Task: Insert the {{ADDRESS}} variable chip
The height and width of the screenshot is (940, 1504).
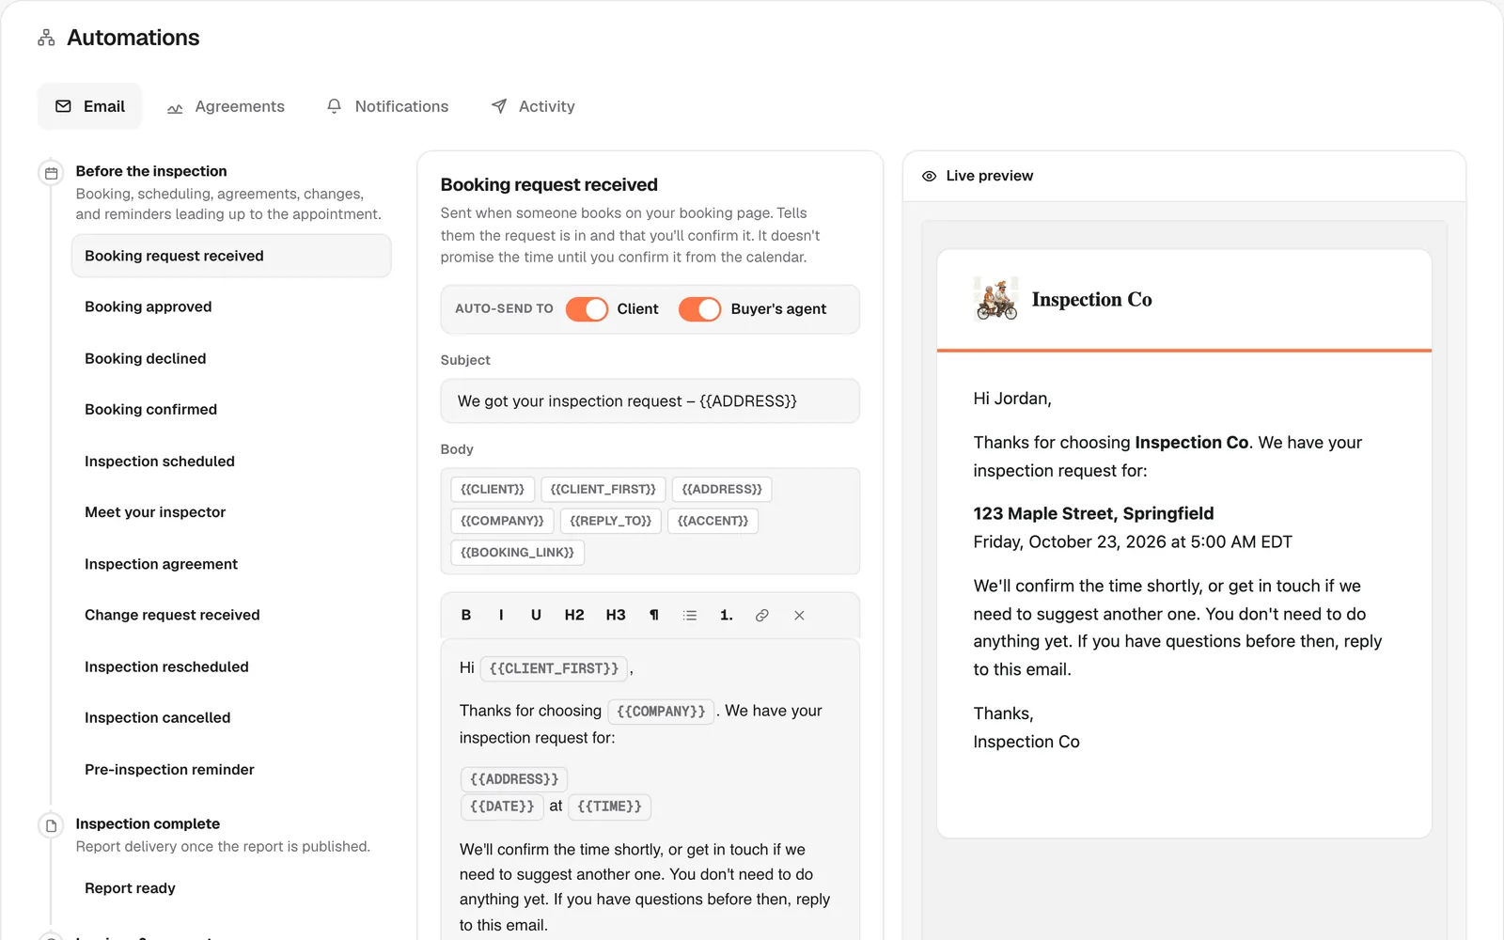Action: [x=722, y=490]
